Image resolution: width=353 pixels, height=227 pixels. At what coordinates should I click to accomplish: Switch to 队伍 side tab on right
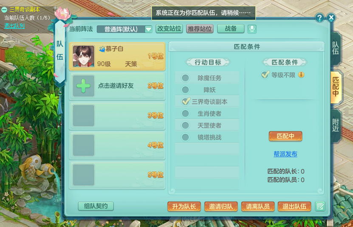click(x=336, y=48)
